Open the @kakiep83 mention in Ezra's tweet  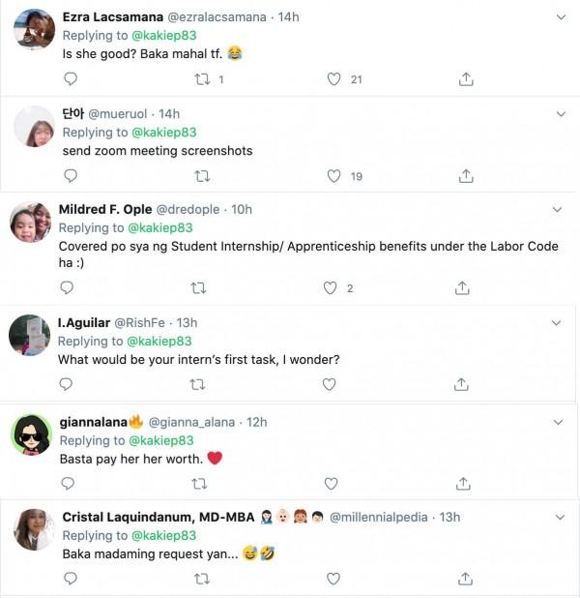point(163,36)
